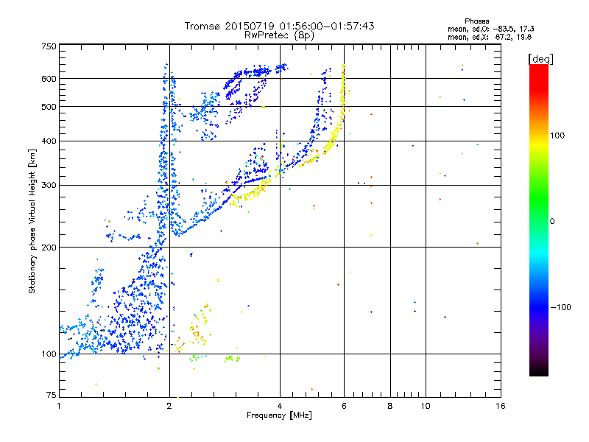Click the yellow X-mode trace near 6 MHz
The image size is (589, 442).
(342, 98)
